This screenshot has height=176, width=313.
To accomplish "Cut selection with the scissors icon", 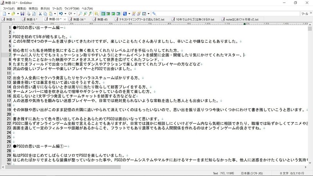I will (x=40, y=14).
